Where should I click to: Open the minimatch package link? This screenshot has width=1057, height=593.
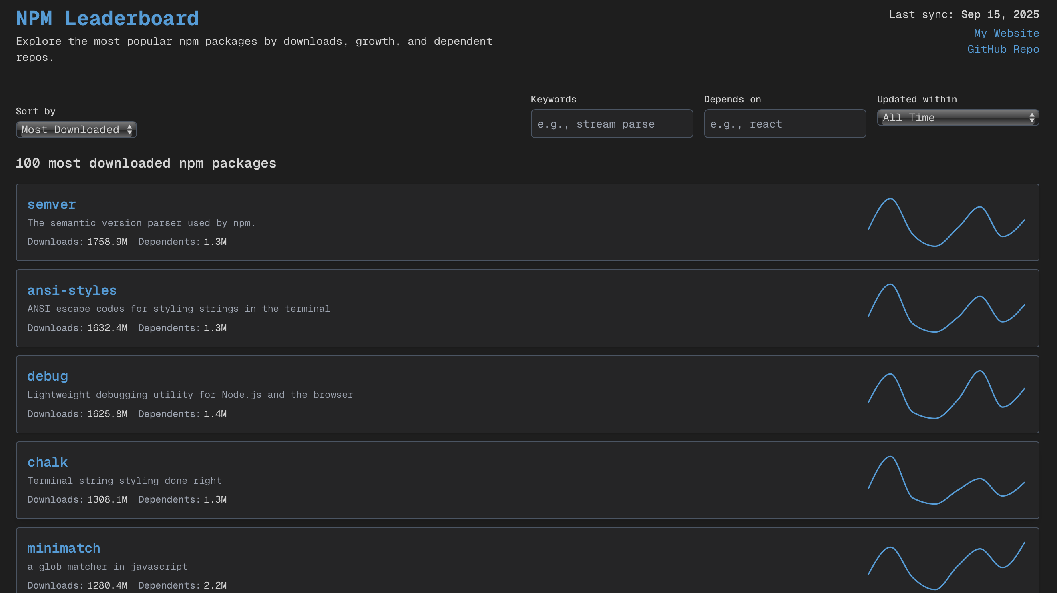(x=64, y=548)
